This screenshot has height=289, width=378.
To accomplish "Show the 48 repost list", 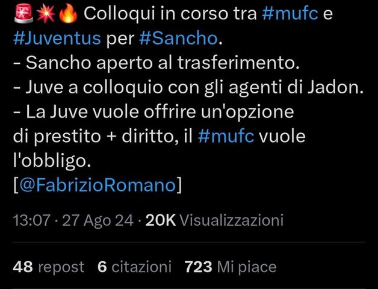I will pos(49,267).
